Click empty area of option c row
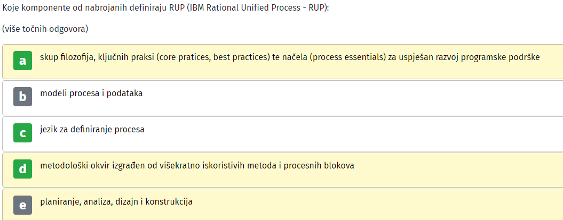Screen dimensions: 563x220 coord(352,134)
